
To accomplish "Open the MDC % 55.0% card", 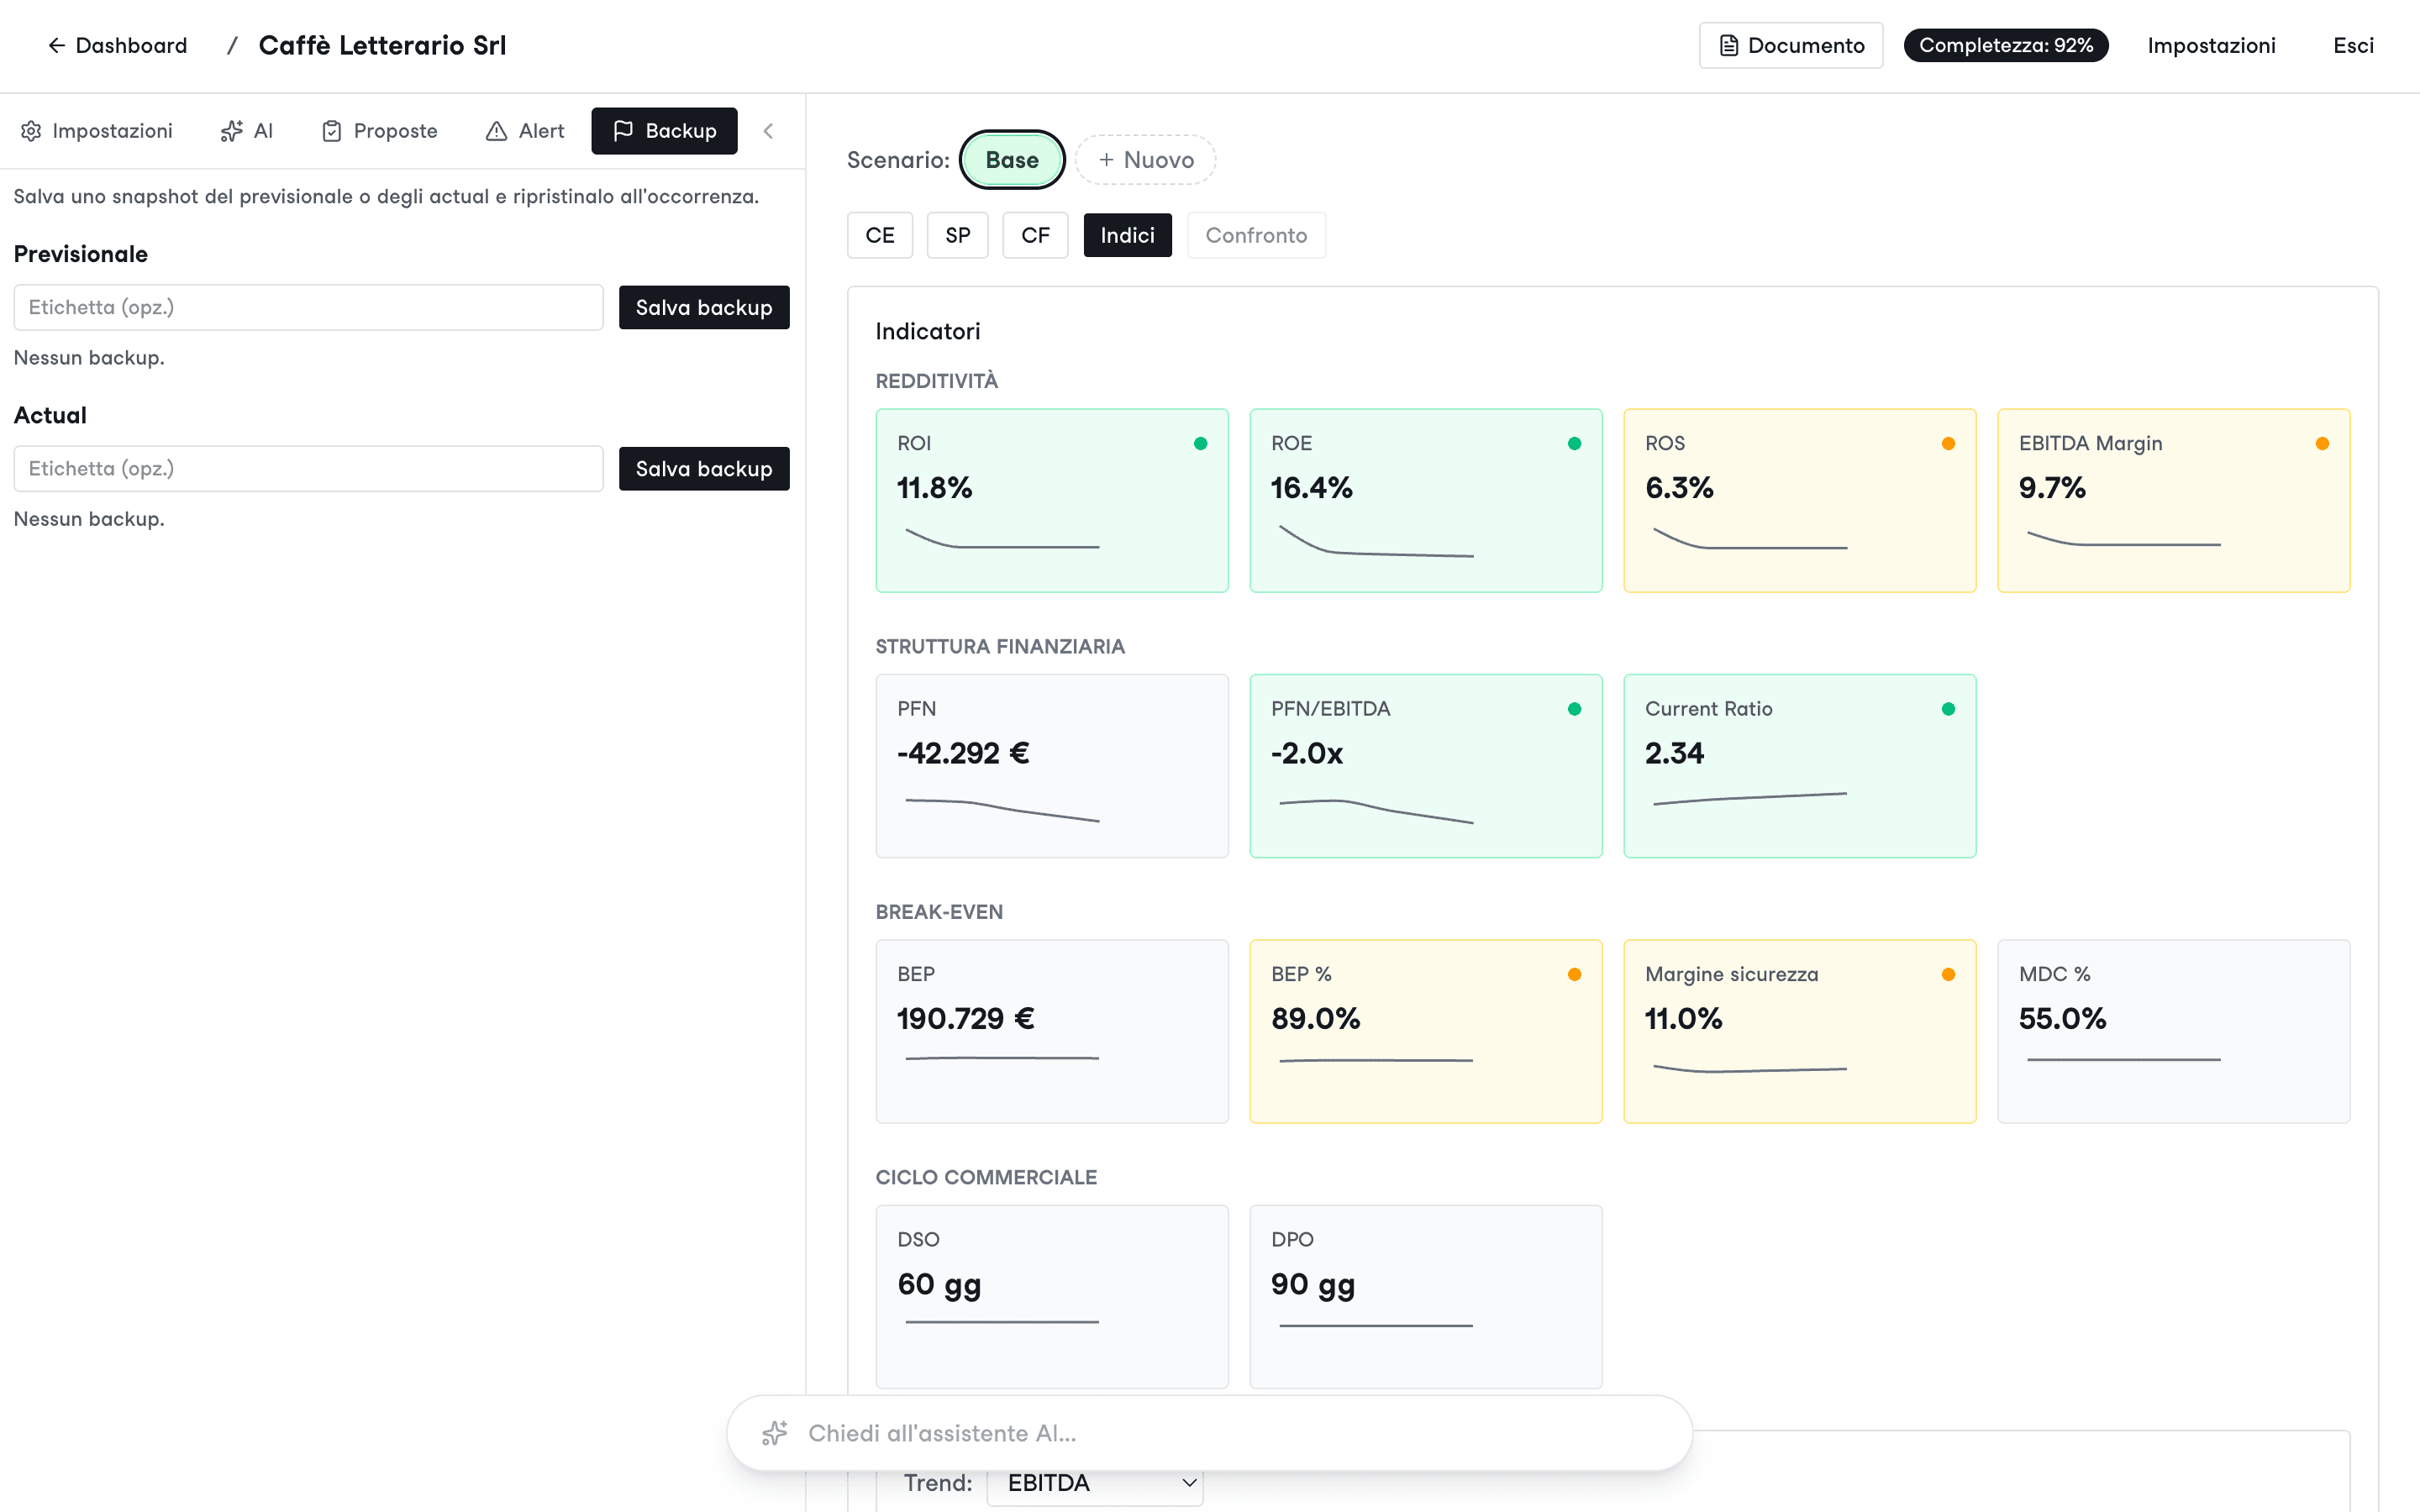I will coord(2174,1031).
